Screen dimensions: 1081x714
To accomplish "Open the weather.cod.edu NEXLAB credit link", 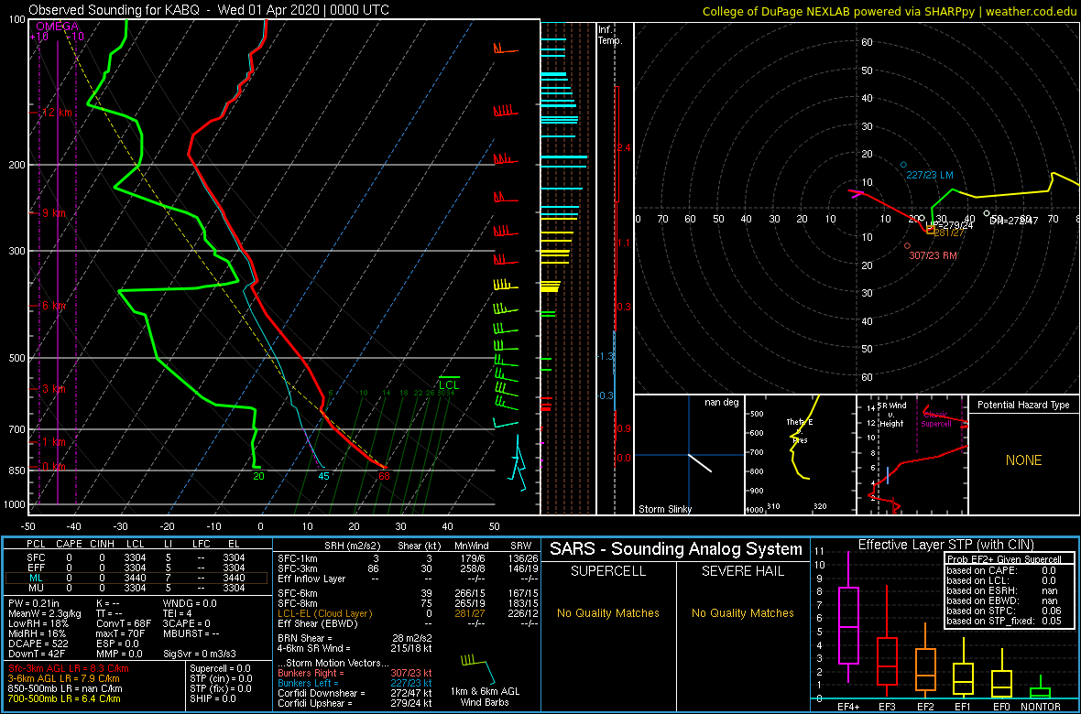I will coord(890,10).
